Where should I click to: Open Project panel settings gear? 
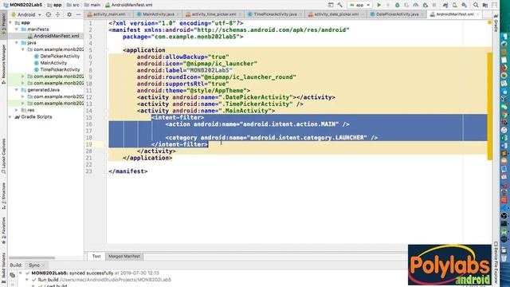click(x=69, y=14)
